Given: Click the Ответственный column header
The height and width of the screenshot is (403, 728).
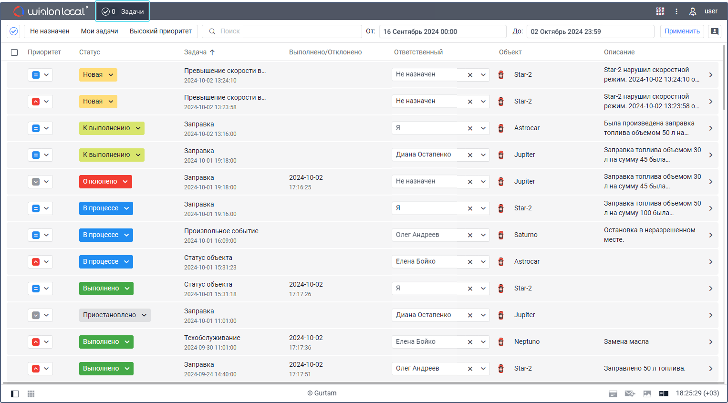Looking at the screenshot, I should pos(418,52).
